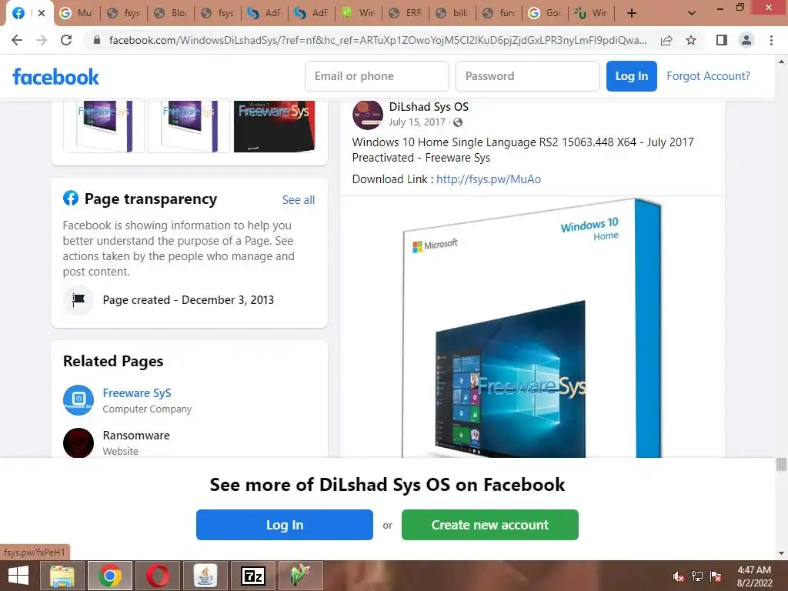
Task: Click the scrollbar up arrow
Action: click(x=781, y=62)
